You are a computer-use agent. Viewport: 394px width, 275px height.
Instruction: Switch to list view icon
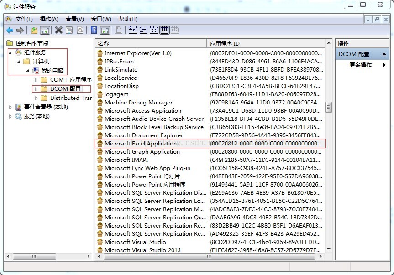154,30
